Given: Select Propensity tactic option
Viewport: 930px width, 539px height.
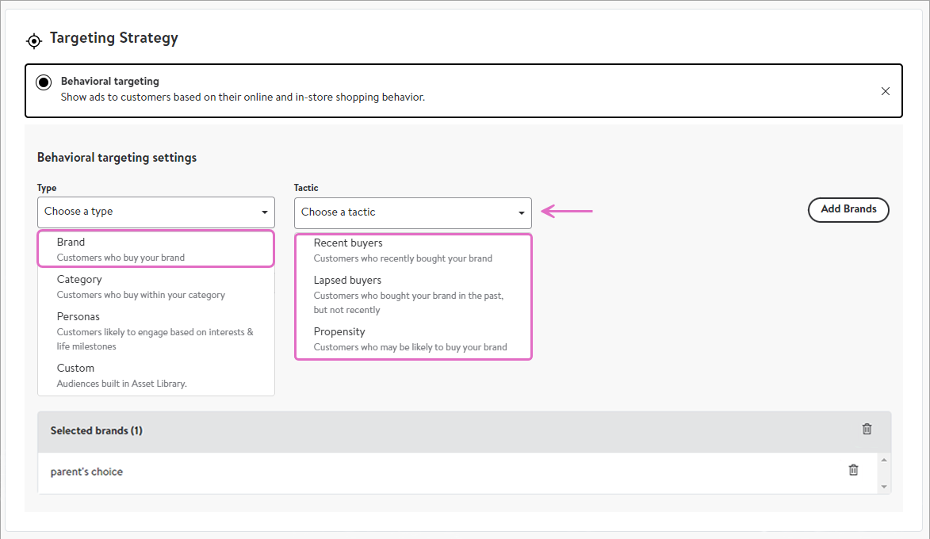Looking at the screenshot, I should [412, 338].
